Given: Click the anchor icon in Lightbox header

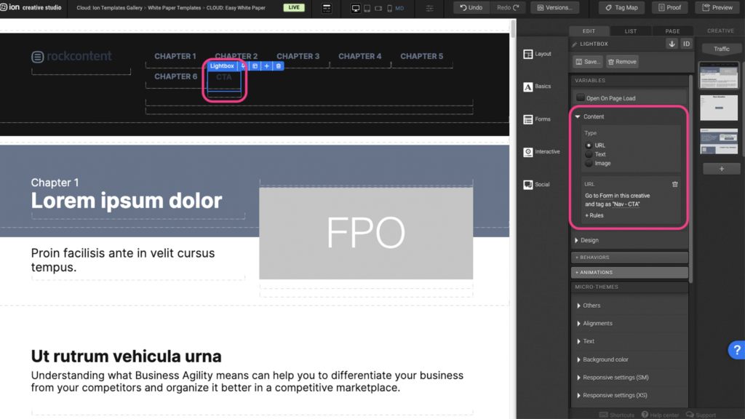Looking at the screenshot, I should pos(672,44).
